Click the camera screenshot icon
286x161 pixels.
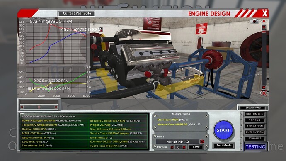click(x=254, y=21)
